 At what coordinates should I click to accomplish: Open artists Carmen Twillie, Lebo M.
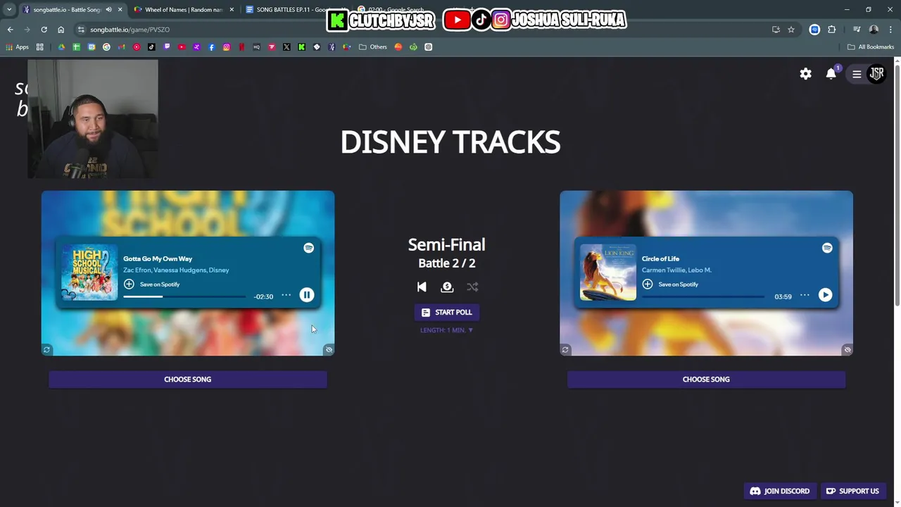tap(676, 270)
